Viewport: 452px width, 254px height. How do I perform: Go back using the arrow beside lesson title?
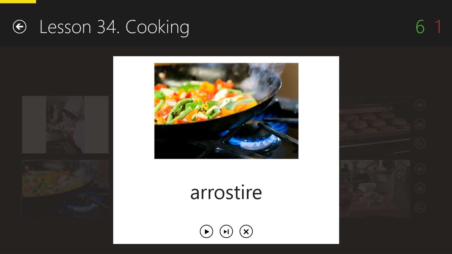[x=19, y=27]
